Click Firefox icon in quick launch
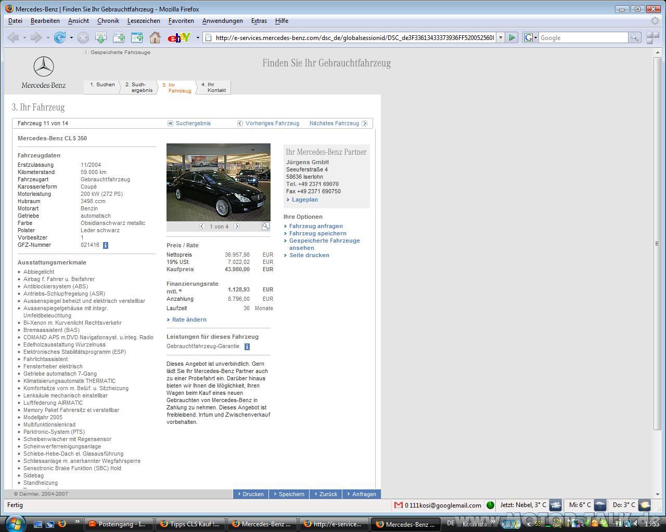The width and height of the screenshot is (666, 532). click(x=62, y=524)
